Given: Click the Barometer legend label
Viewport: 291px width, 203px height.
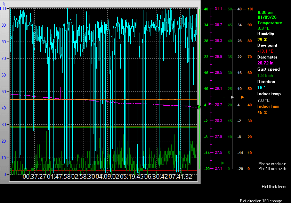Looking at the screenshot, I should pyautogui.click(x=267, y=57).
